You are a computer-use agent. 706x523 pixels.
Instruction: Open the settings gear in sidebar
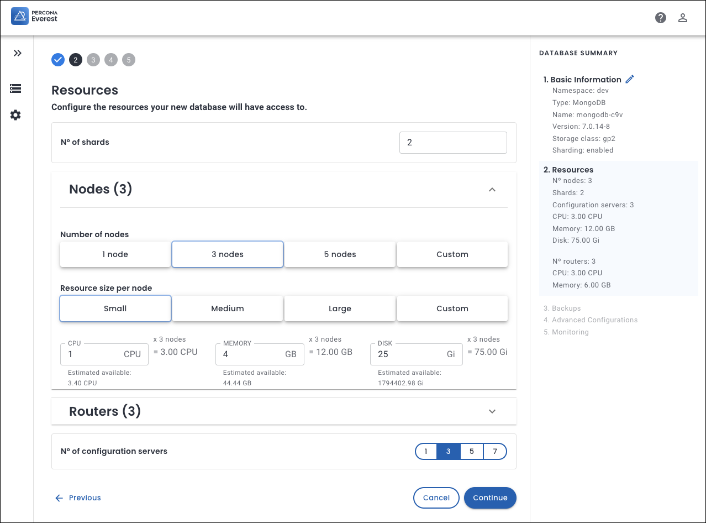(15, 115)
